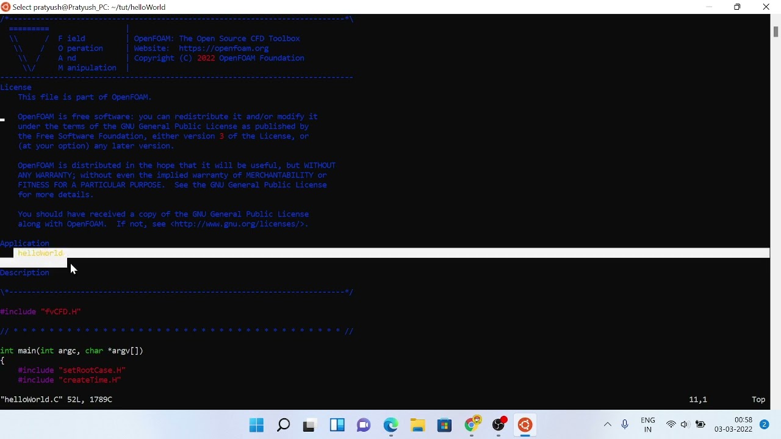Switch ENG IN input language
This screenshot has height=439, width=781.
click(648, 425)
